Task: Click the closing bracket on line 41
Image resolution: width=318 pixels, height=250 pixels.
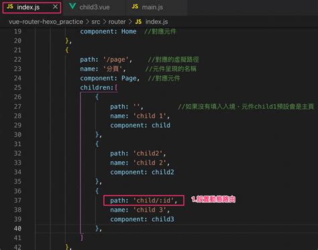Action: click(x=82, y=238)
